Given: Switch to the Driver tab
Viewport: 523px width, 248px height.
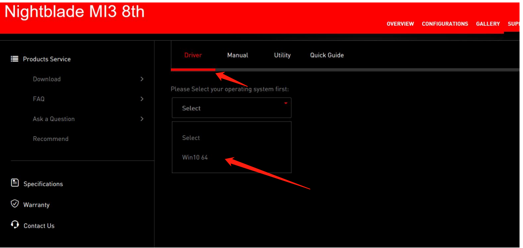Looking at the screenshot, I should coord(193,55).
